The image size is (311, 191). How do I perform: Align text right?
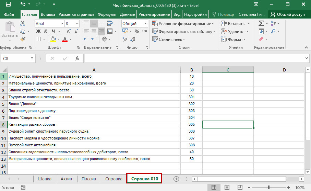tap(101, 31)
